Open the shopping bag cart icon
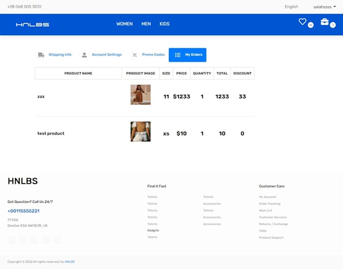This screenshot has height=269, width=343. [324, 22]
